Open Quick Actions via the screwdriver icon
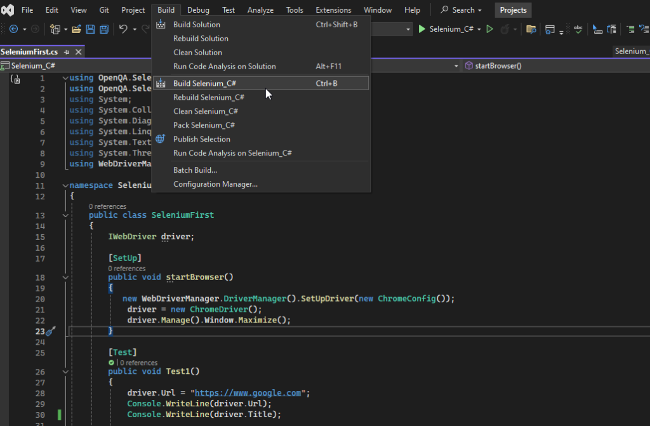The image size is (650, 426). (52, 331)
